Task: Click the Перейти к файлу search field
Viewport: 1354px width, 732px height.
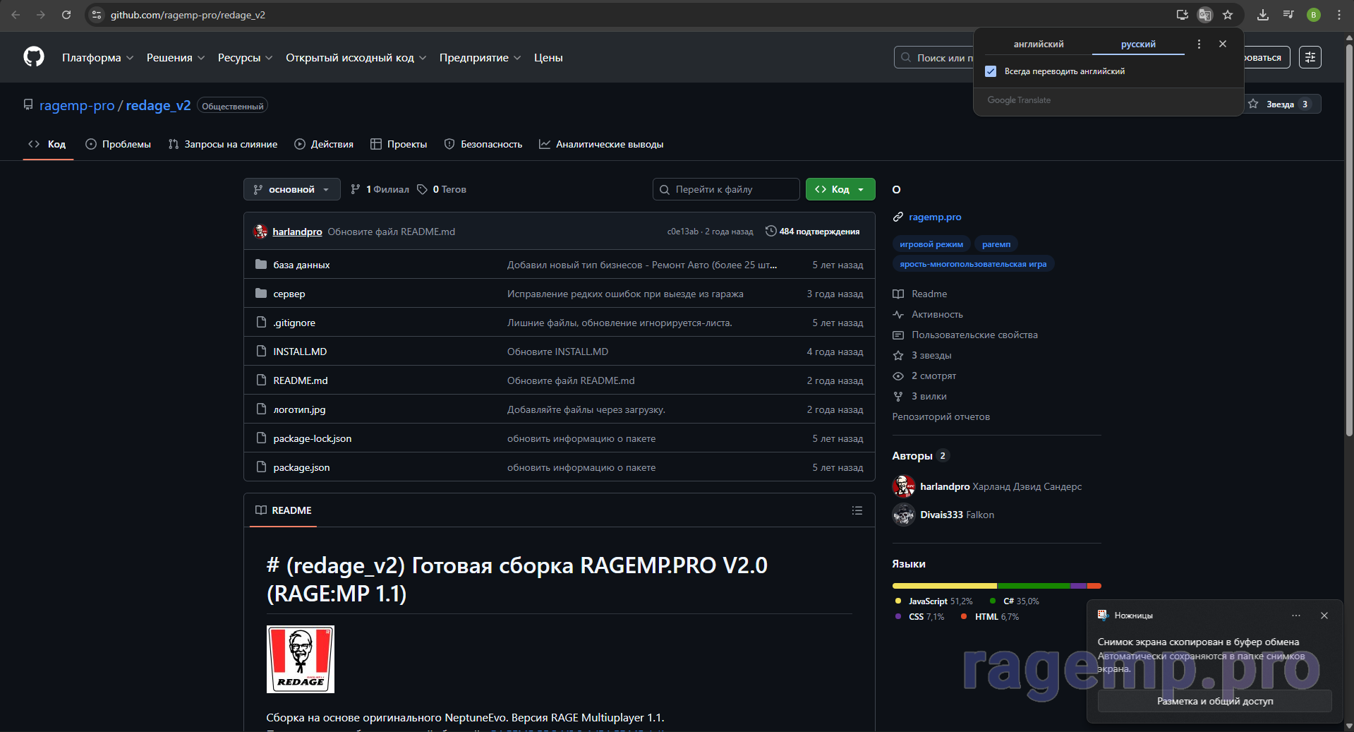Action: pyautogui.click(x=727, y=189)
